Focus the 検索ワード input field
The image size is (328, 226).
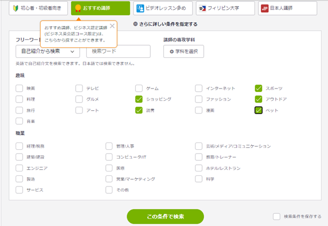point(119,51)
